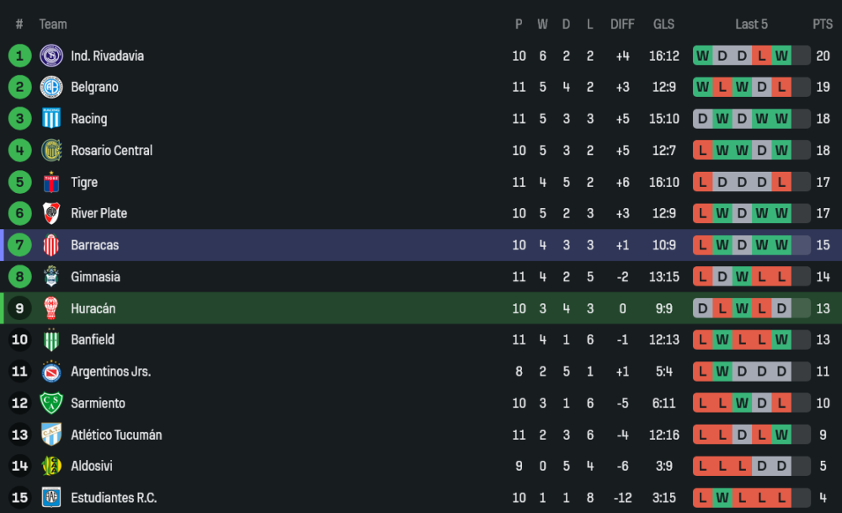
Task: Click Belgrano's latest L form badge
Action: (781, 87)
